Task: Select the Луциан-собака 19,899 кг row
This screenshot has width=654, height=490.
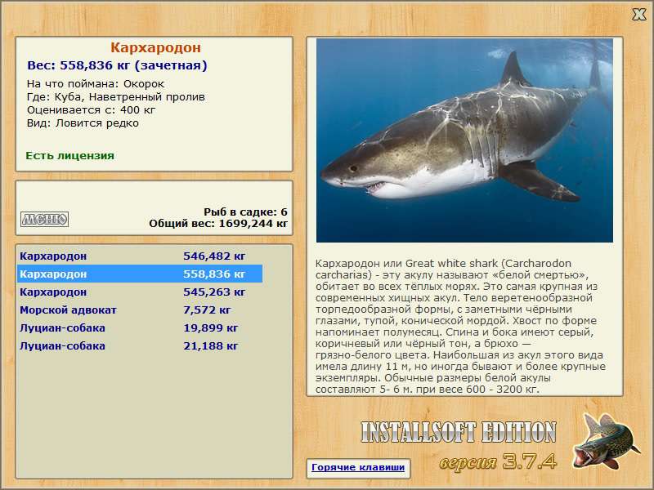Action: point(140,328)
